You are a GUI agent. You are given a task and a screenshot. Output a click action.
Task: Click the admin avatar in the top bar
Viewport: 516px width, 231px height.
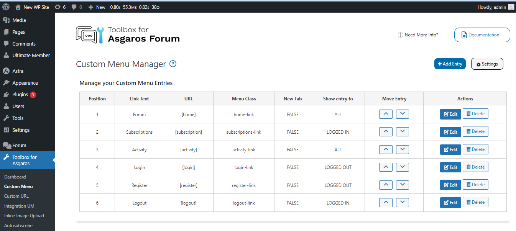(x=511, y=7)
